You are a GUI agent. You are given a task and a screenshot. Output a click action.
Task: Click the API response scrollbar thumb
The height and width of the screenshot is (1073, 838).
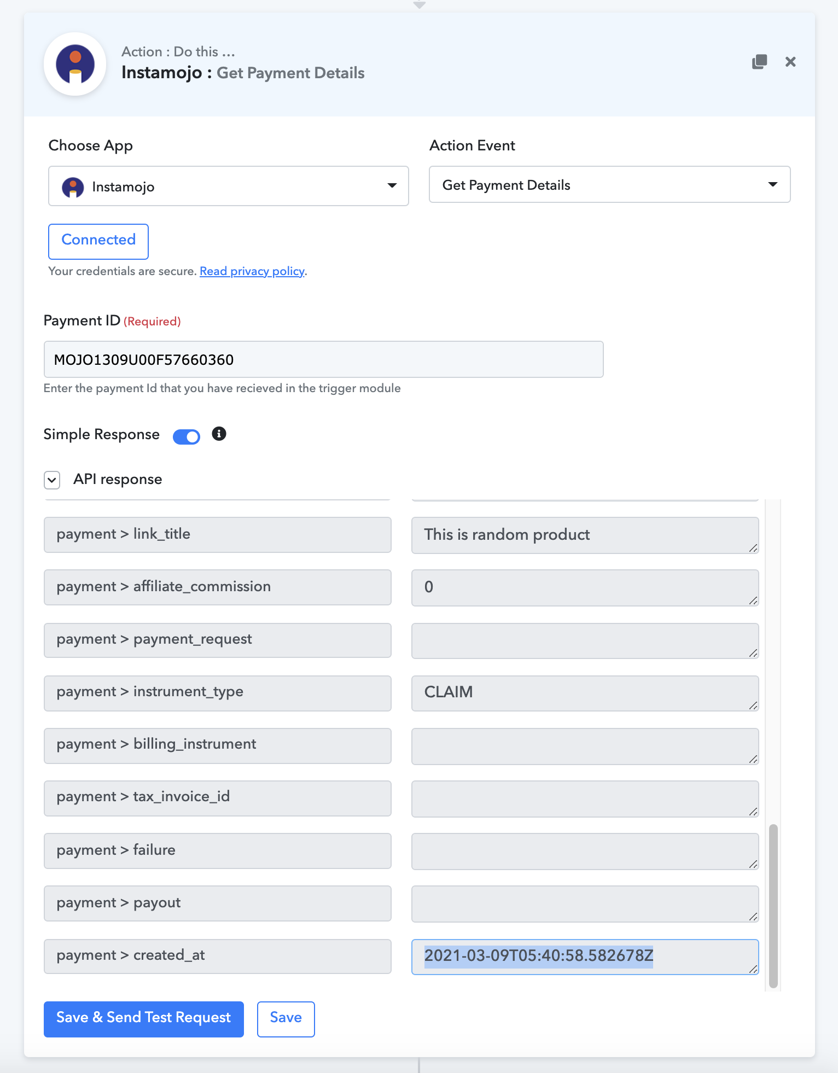(773, 906)
